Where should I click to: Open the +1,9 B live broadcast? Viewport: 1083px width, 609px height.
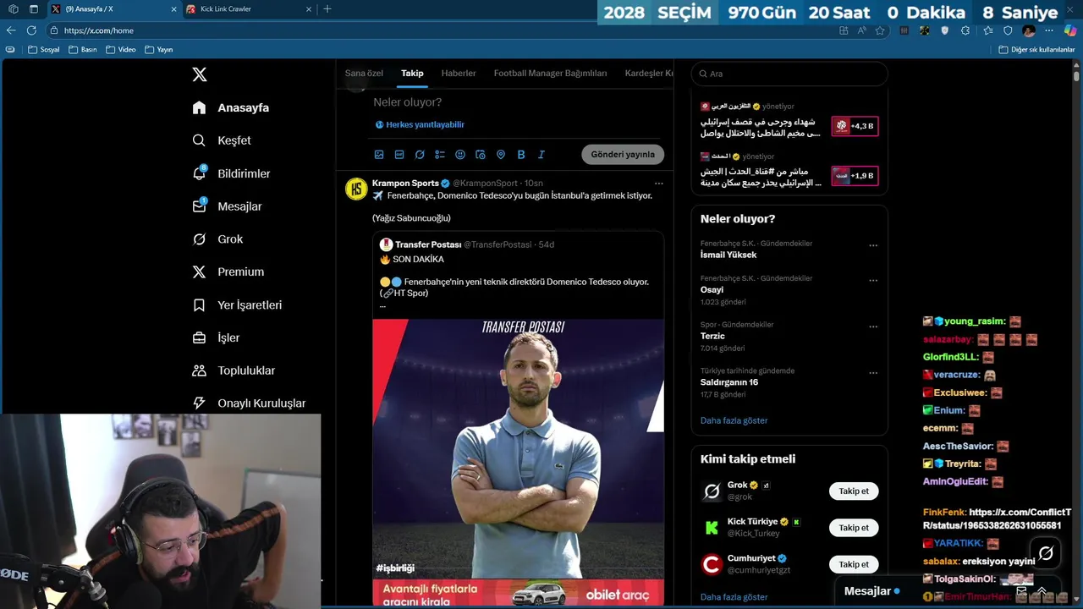tap(855, 176)
